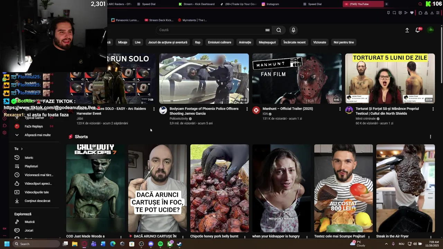Expand subscriptions with Afișează mai multe
This screenshot has height=249, width=443.
tap(34, 135)
